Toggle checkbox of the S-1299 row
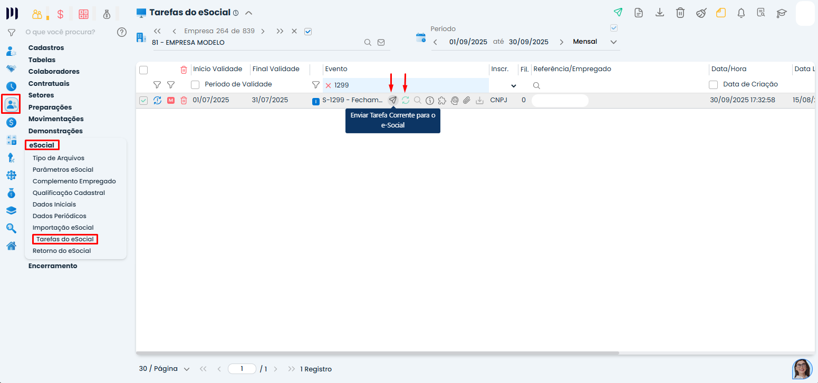The image size is (818, 383). point(143,100)
